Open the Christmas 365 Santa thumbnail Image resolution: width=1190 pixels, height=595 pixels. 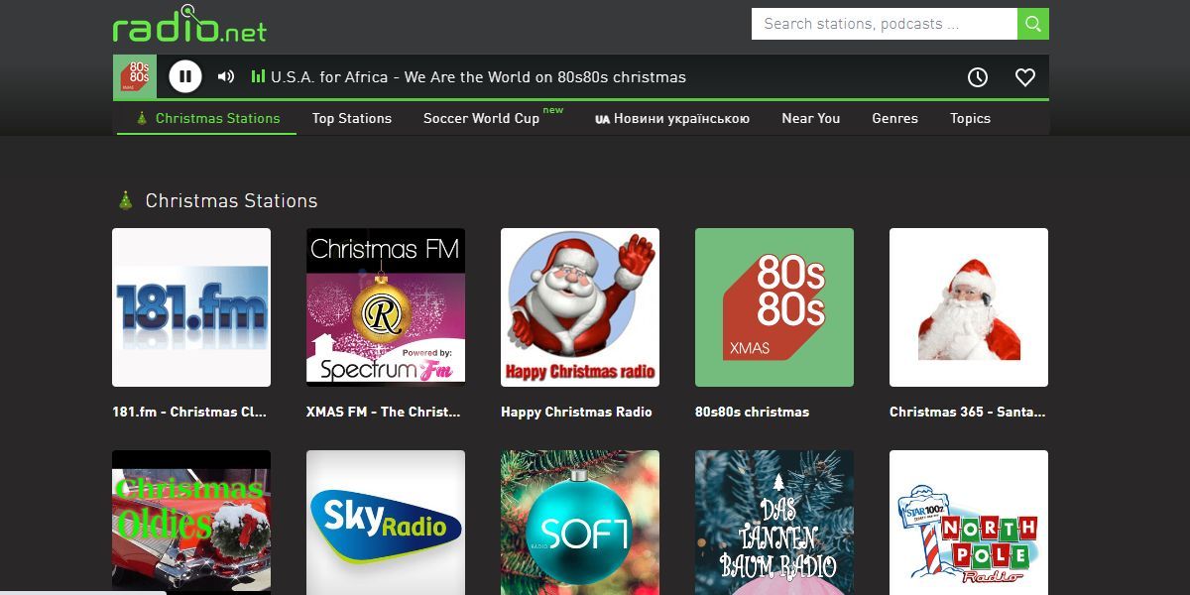pyautogui.click(x=969, y=307)
